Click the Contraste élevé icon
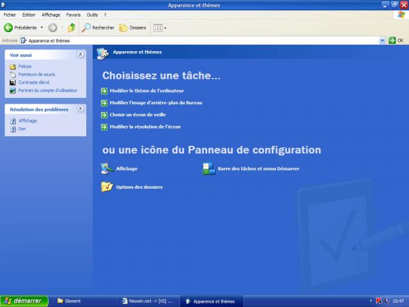The image size is (409, 307). (x=13, y=83)
